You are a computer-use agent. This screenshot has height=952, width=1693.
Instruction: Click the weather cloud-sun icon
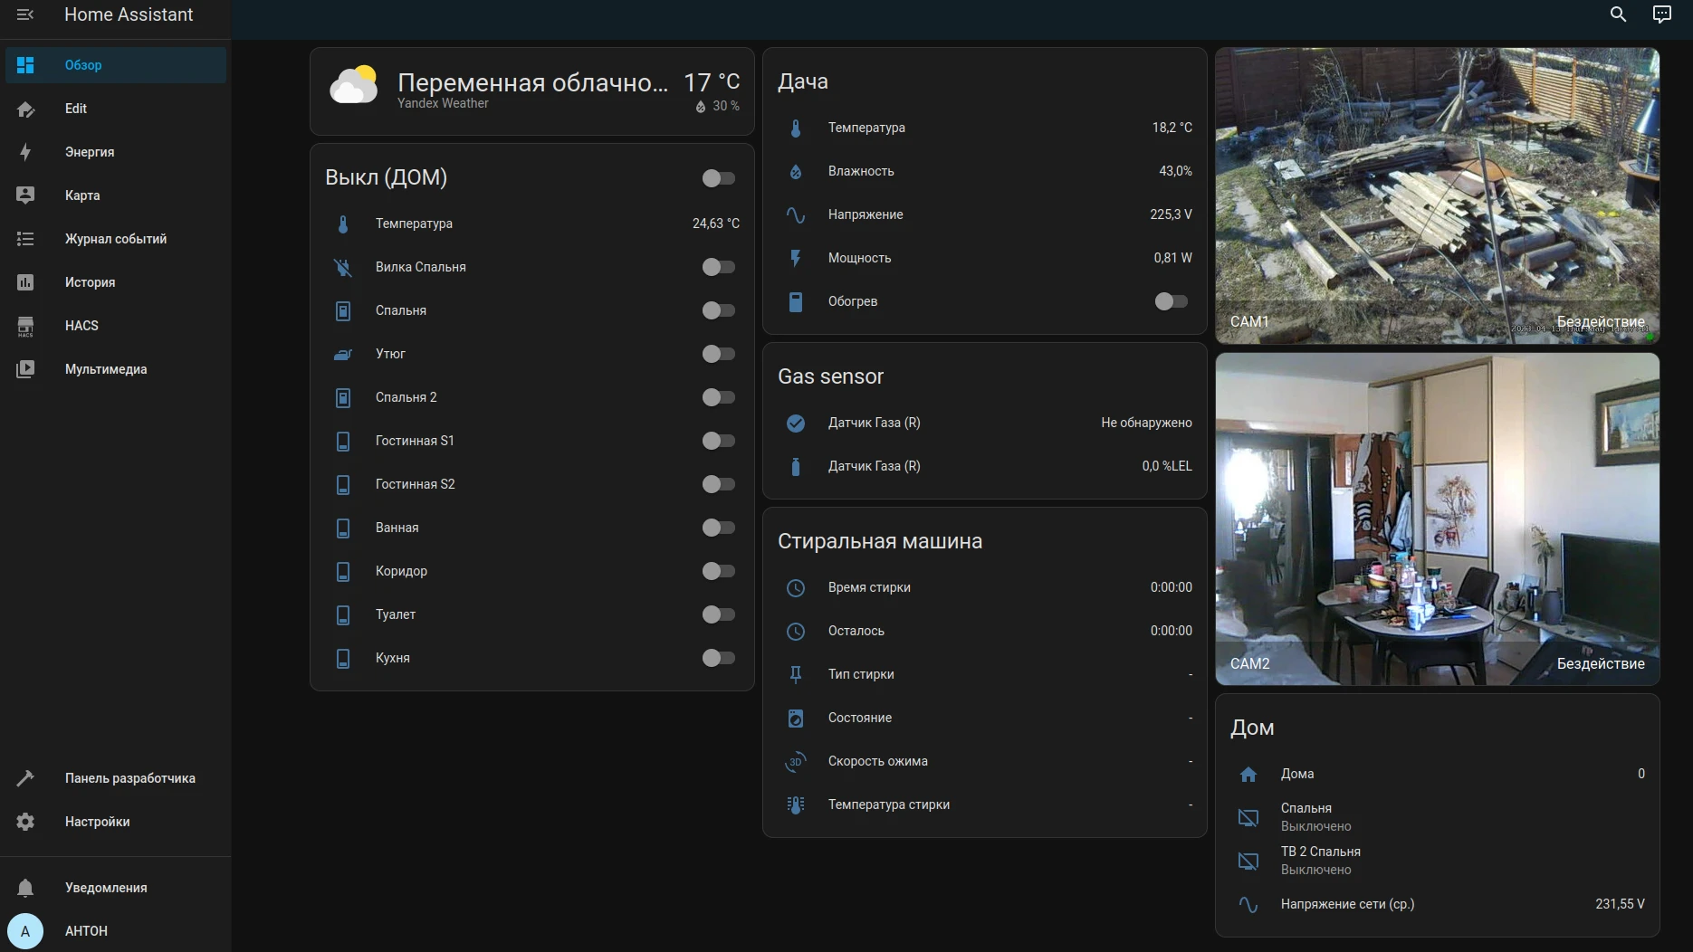[354, 86]
